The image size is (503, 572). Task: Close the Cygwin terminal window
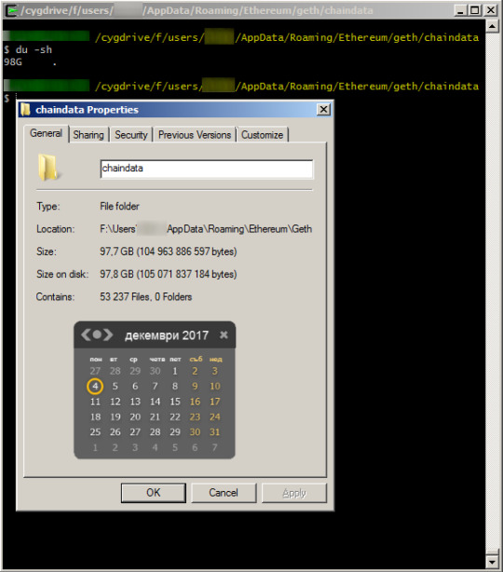coord(491,10)
